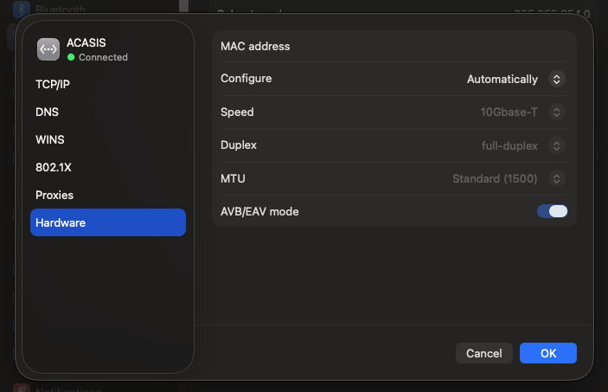This screenshot has width=608, height=392.
Task: Click the ACASIS Ethernet adapter icon
Action: (x=48, y=49)
